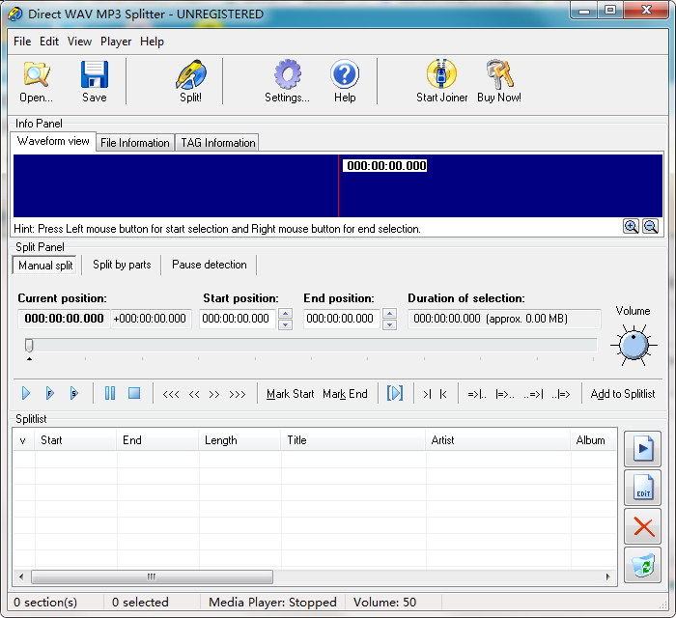Image resolution: width=676 pixels, height=618 pixels.
Task: Play selection using bracketed play icon
Action: pyautogui.click(x=394, y=393)
